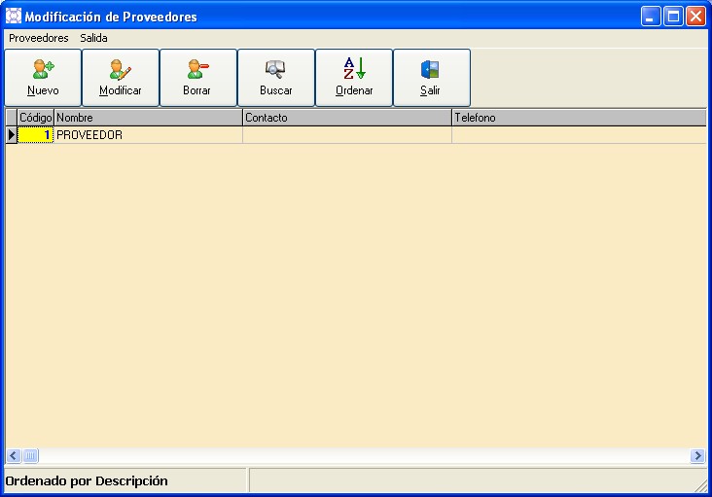This screenshot has height=497, width=712.
Task: Select the highlighted code cell 1
Action: 35,135
